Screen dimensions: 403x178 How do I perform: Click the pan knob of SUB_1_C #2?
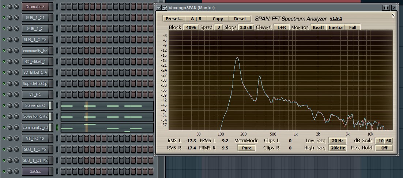click(10, 149)
